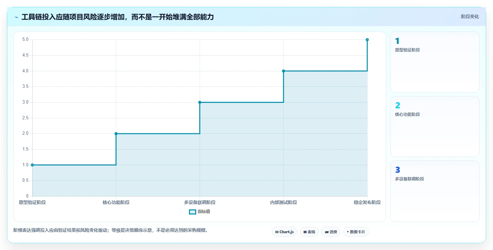
Task: Click the chart title starting with 工具链投入
Action: (117, 17)
